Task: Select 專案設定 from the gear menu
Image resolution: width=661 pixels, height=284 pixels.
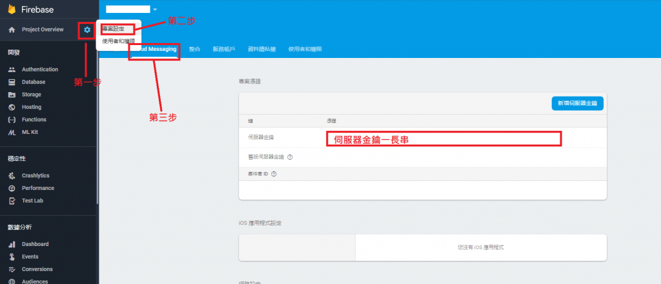Action: click(x=113, y=29)
